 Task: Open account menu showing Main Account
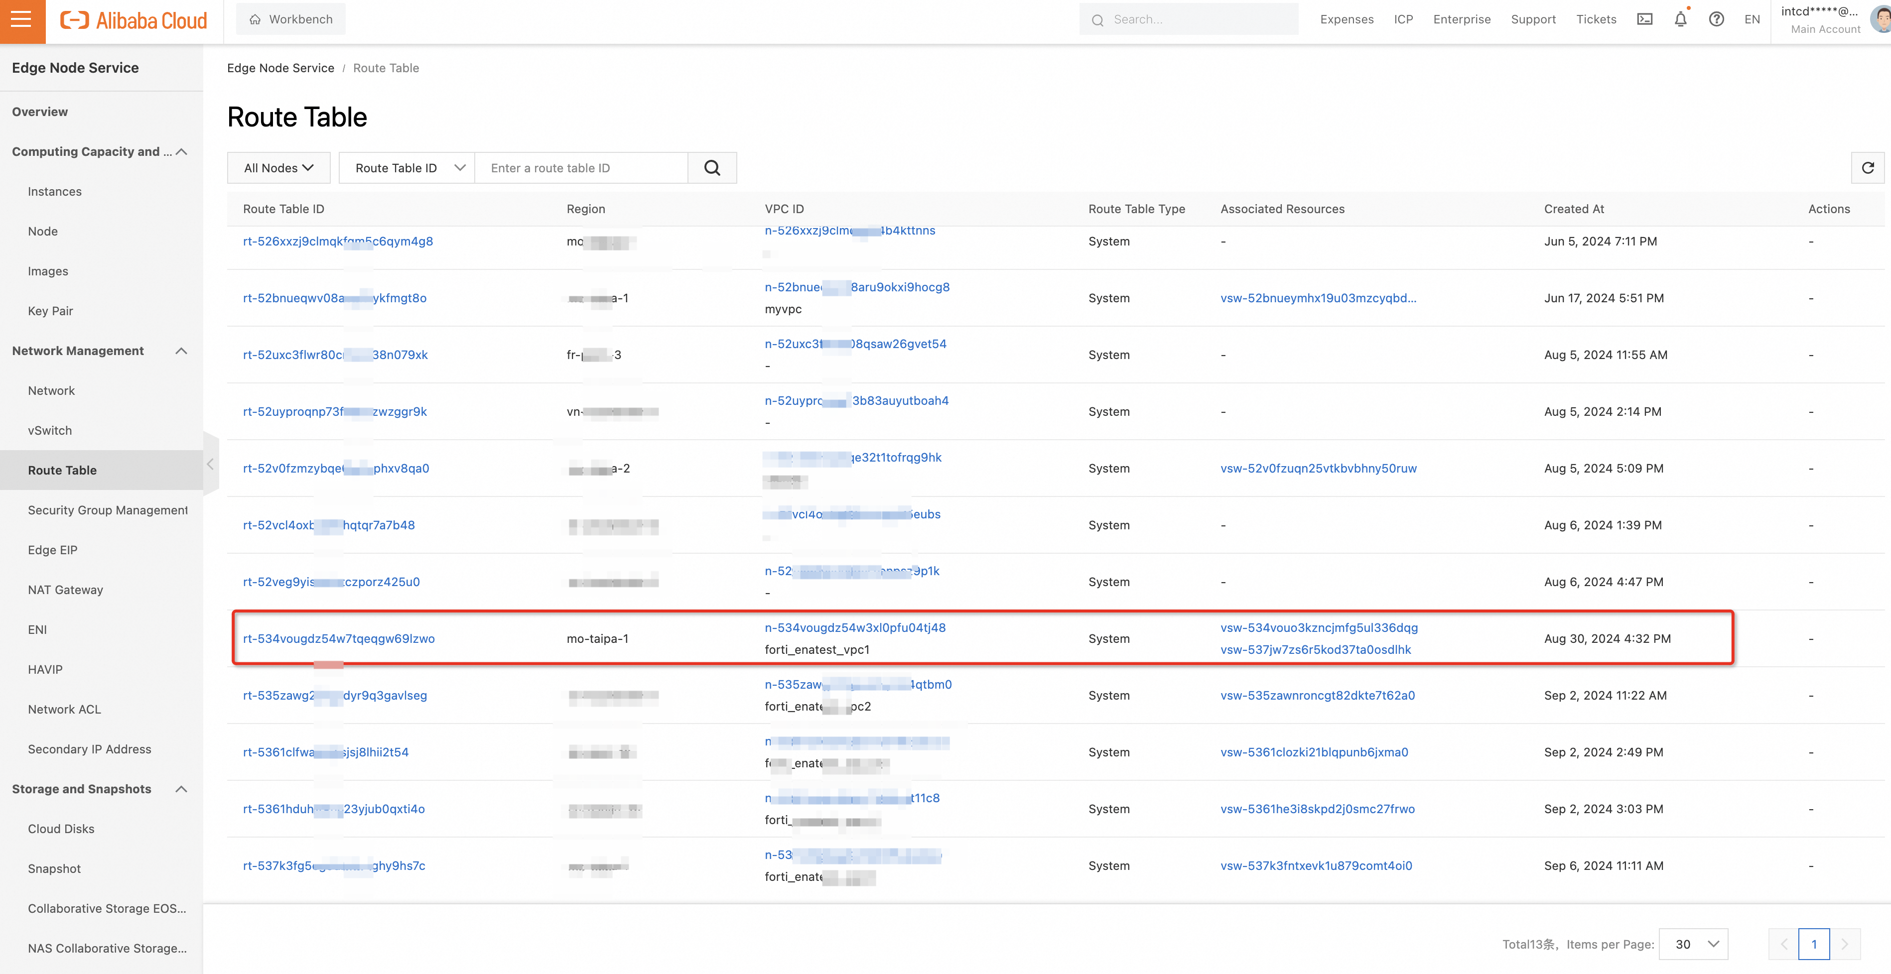pyautogui.click(x=1825, y=20)
